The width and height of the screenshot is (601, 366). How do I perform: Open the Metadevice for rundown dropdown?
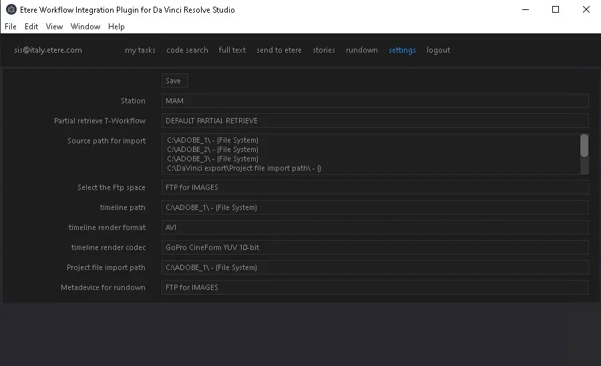click(374, 287)
